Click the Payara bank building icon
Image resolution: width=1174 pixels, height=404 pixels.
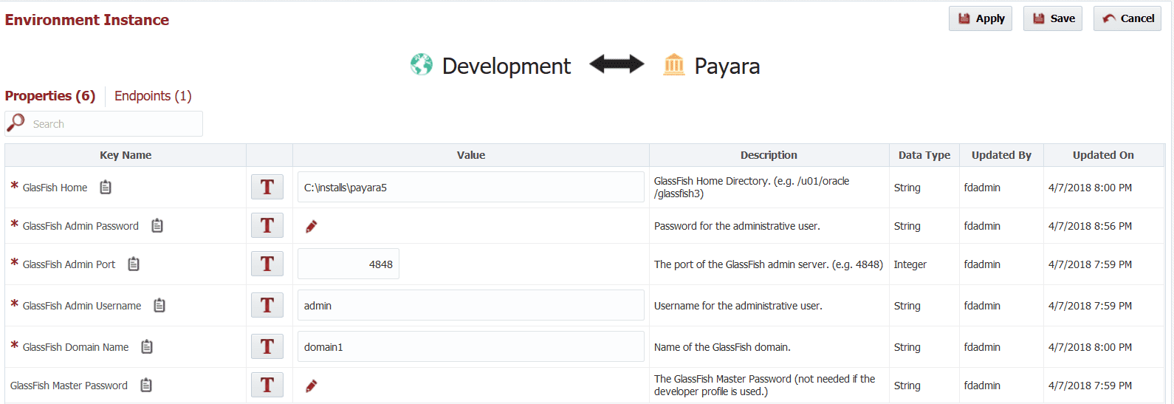click(x=674, y=64)
